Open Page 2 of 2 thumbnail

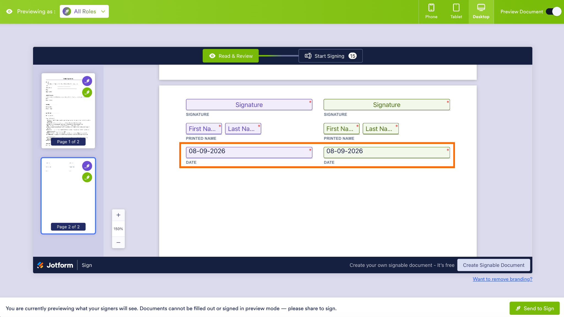click(68, 196)
